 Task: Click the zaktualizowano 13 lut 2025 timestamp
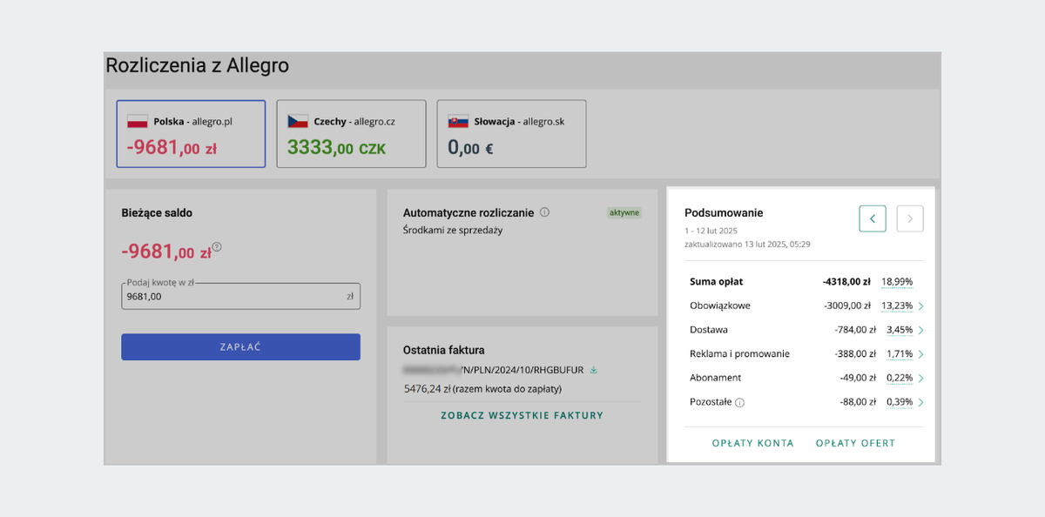747,245
